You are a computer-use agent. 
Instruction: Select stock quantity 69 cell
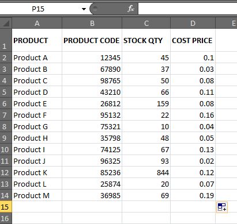[146, 195]
